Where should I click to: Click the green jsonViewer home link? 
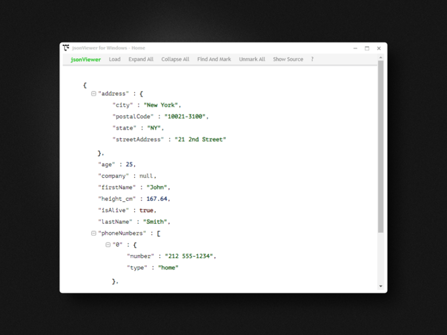tap(85, 59)
